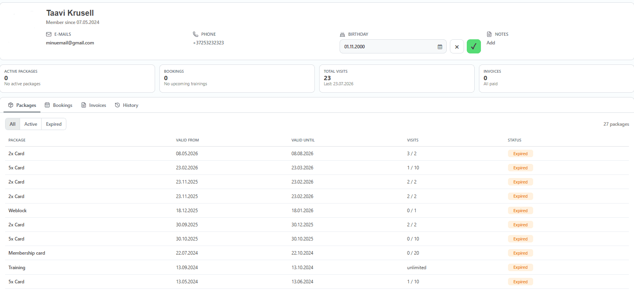Click the notes document icon
Image resolution: width=634 pixels, height=290 pixels.
(489, 34)
